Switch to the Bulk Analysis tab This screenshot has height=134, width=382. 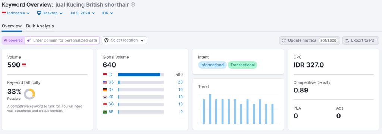(x=40, y=26)
